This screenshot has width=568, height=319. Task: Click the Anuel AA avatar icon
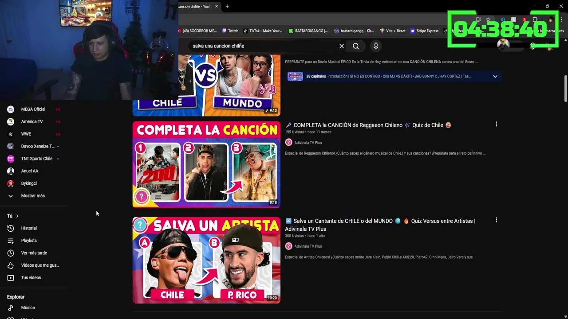tap(11, 171)
